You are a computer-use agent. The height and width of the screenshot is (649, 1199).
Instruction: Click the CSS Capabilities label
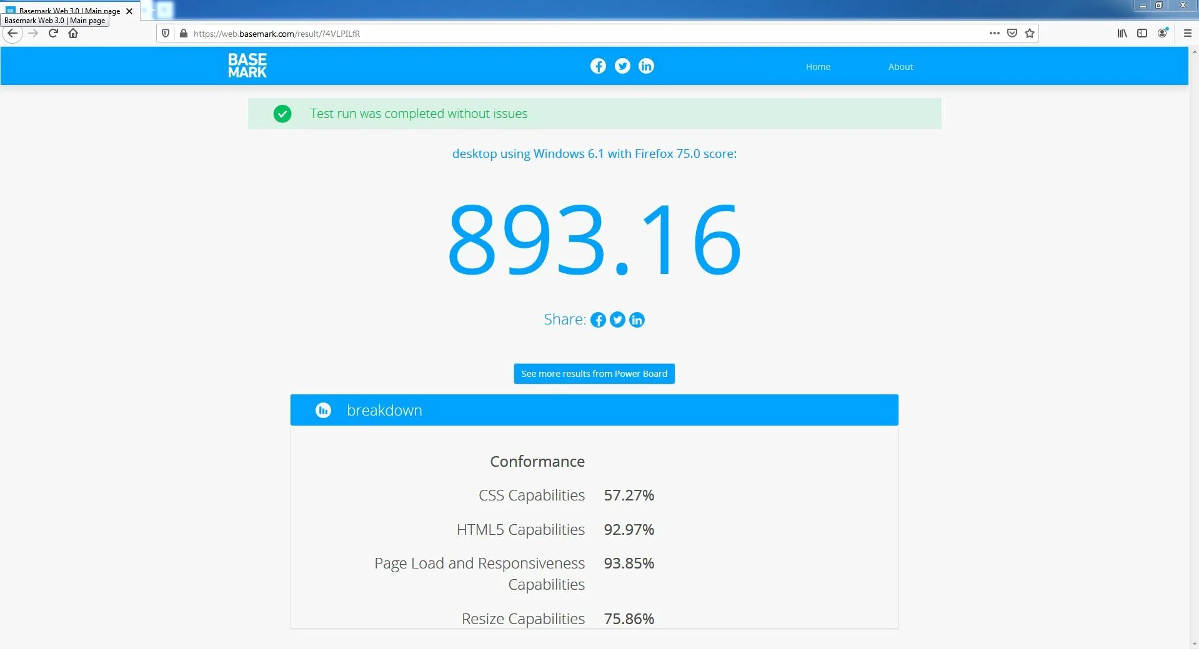click(x=532, y=495)
